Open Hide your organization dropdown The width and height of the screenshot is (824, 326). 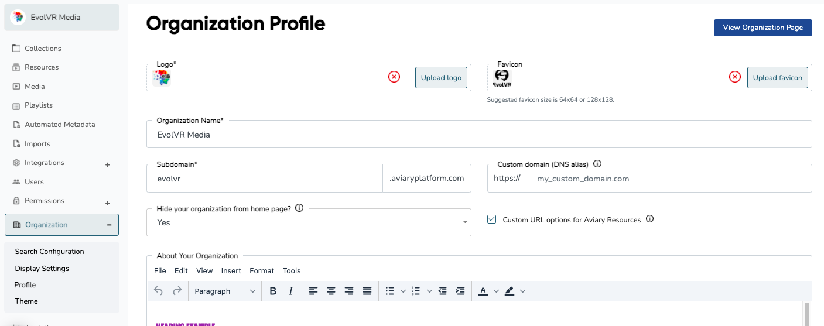point(309,222)
